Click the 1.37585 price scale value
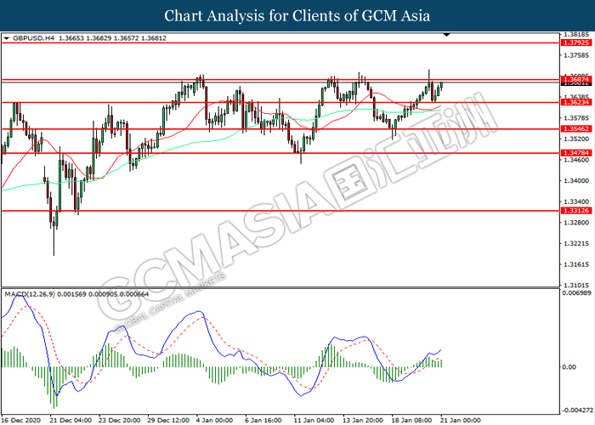This screenshot has height=425, width=595. click(577, 56)
